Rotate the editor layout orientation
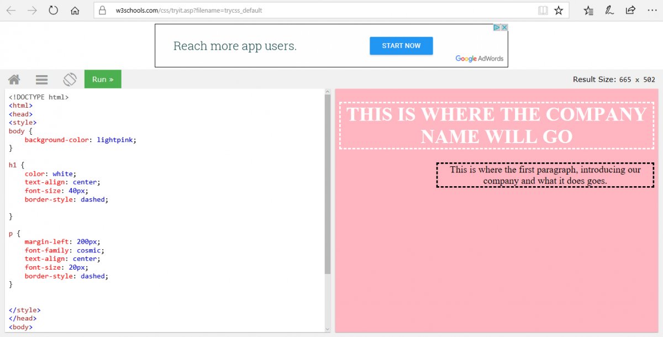 point(70,80)
